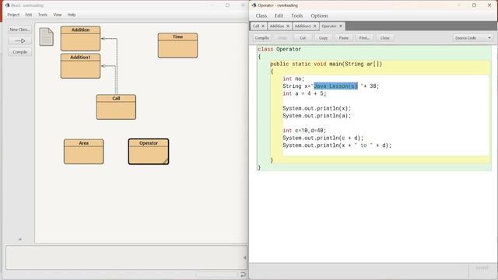Click "System.out.println(x);" line
Screen dimensions: 498x280
click(317, 108)
